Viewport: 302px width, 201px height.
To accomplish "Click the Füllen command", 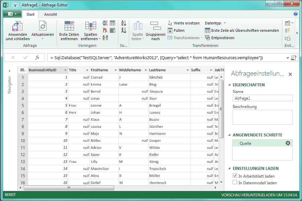I will pos(176,30).
